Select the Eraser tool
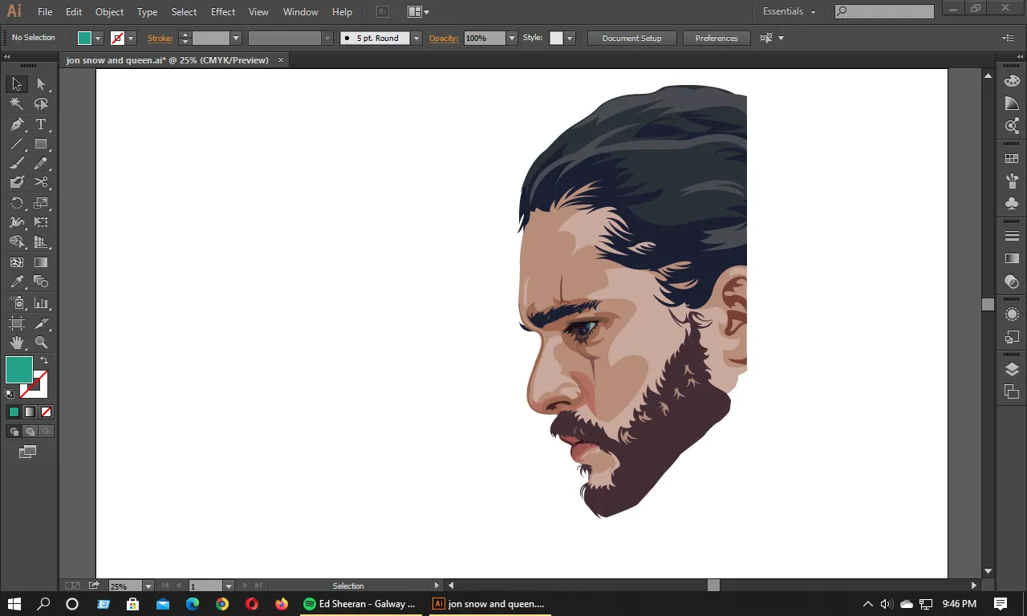This screenshot has height=616, width=1027. [x=16, y=183]
